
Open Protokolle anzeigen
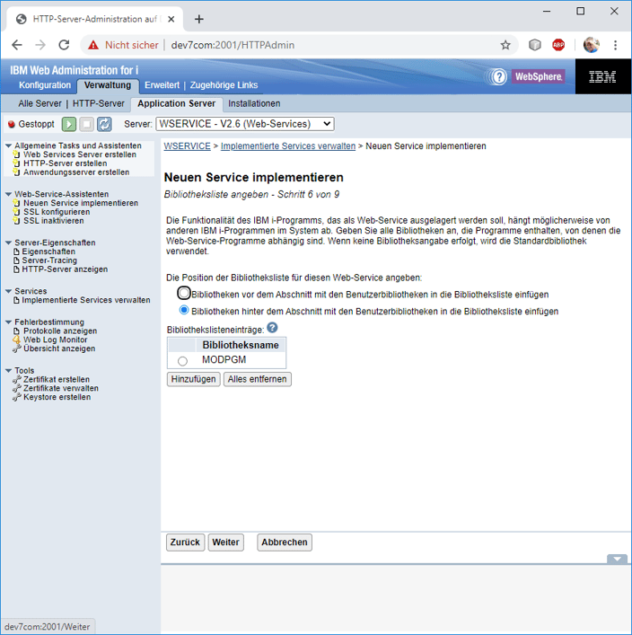point(60,331)
